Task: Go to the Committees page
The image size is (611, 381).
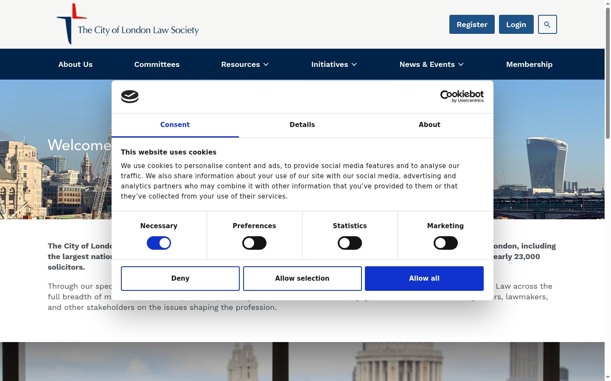Action: (157, 64)
